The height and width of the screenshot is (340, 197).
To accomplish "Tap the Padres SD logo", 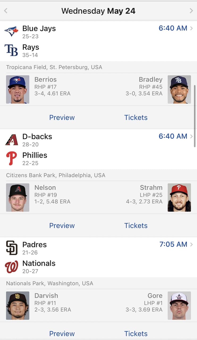I will point(11,248).
